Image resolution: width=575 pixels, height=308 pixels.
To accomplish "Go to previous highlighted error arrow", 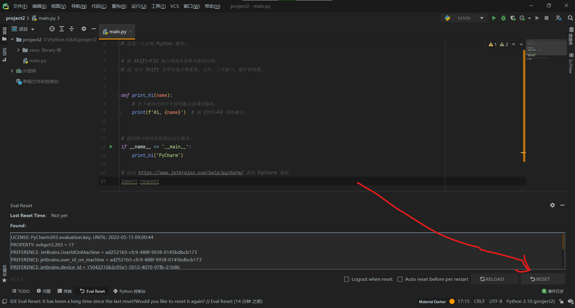I will coord(514,44).
